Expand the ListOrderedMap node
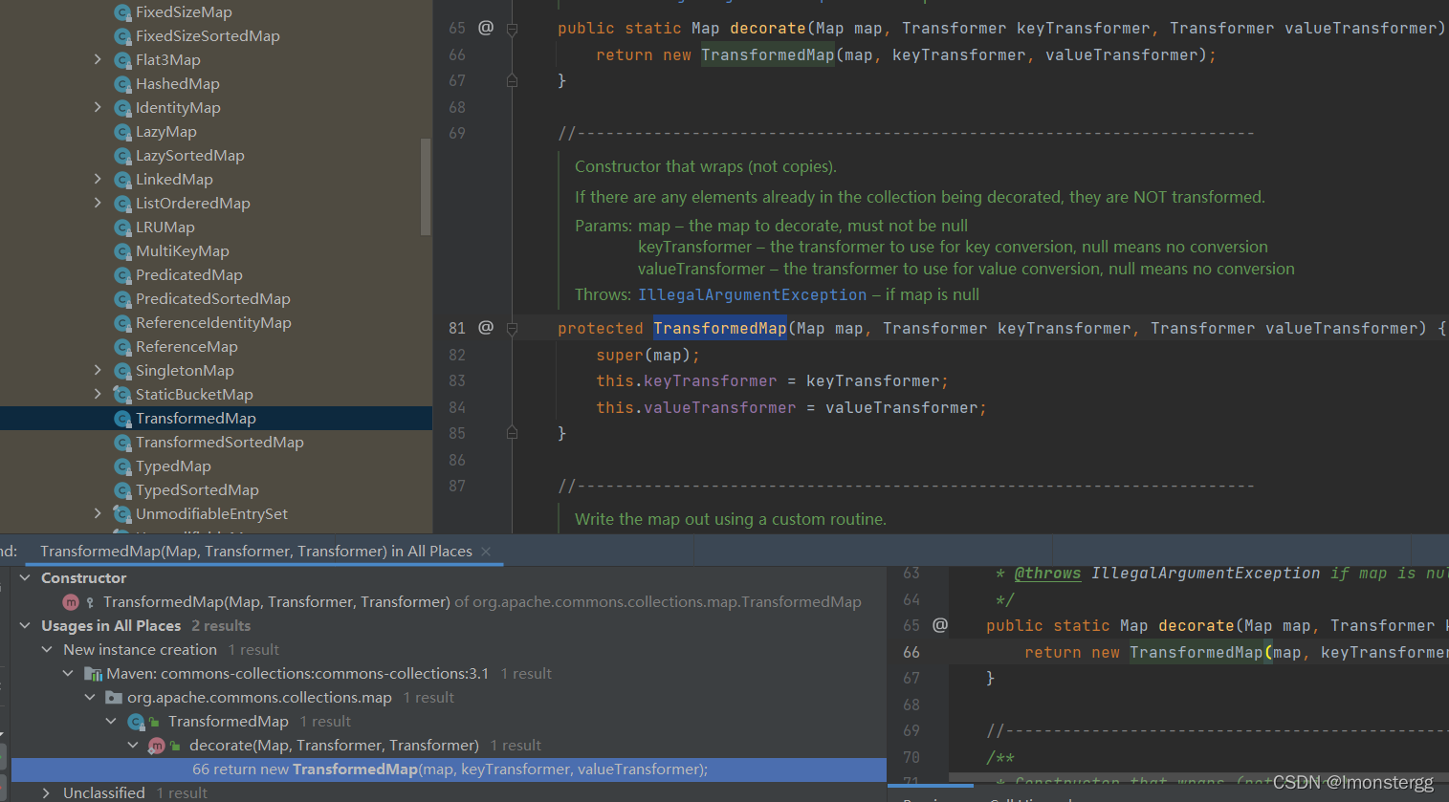1449x802 pixels. 98,203
